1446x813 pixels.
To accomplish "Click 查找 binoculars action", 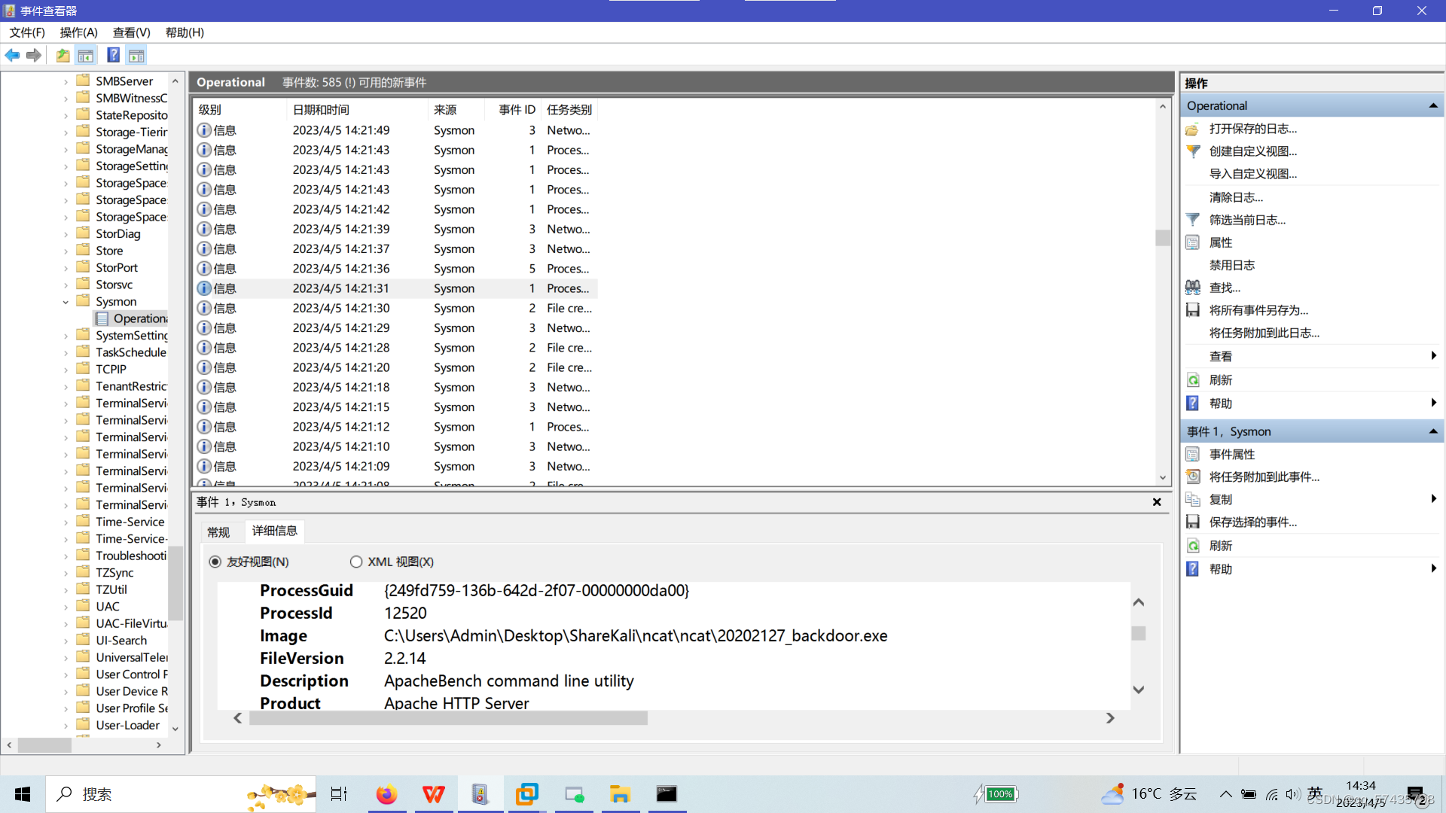I will (x=1224, y=288).
